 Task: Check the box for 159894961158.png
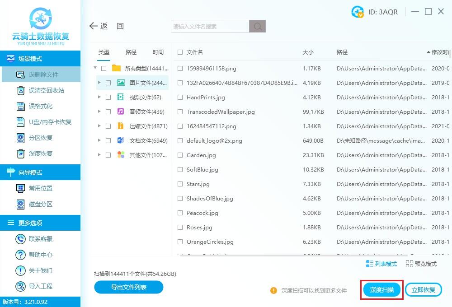[x=180, y=69]
